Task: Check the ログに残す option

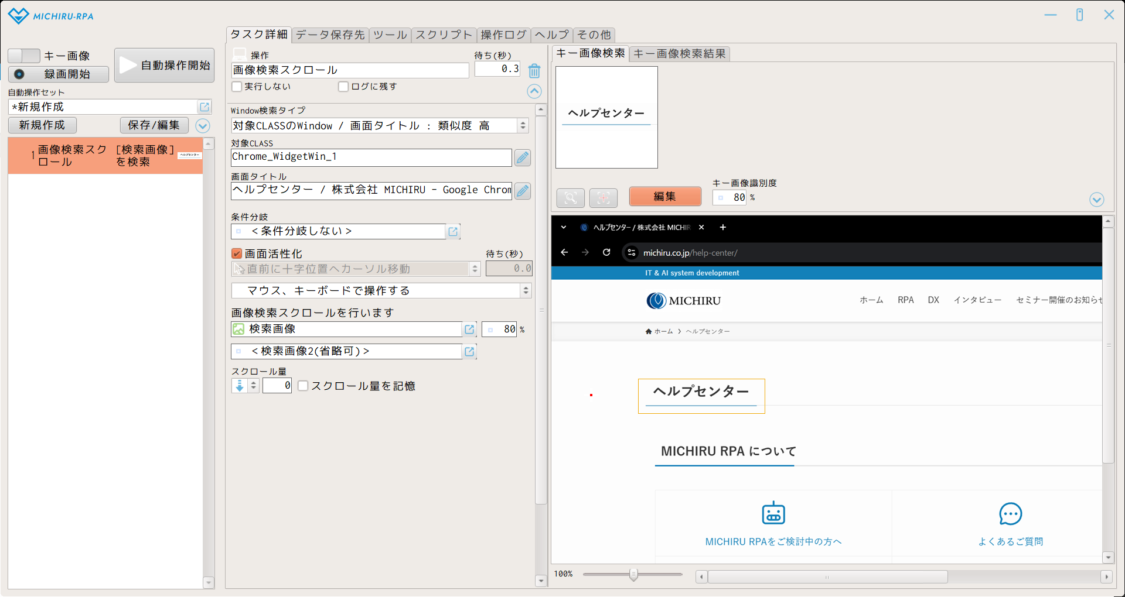Action: (344, 87)
